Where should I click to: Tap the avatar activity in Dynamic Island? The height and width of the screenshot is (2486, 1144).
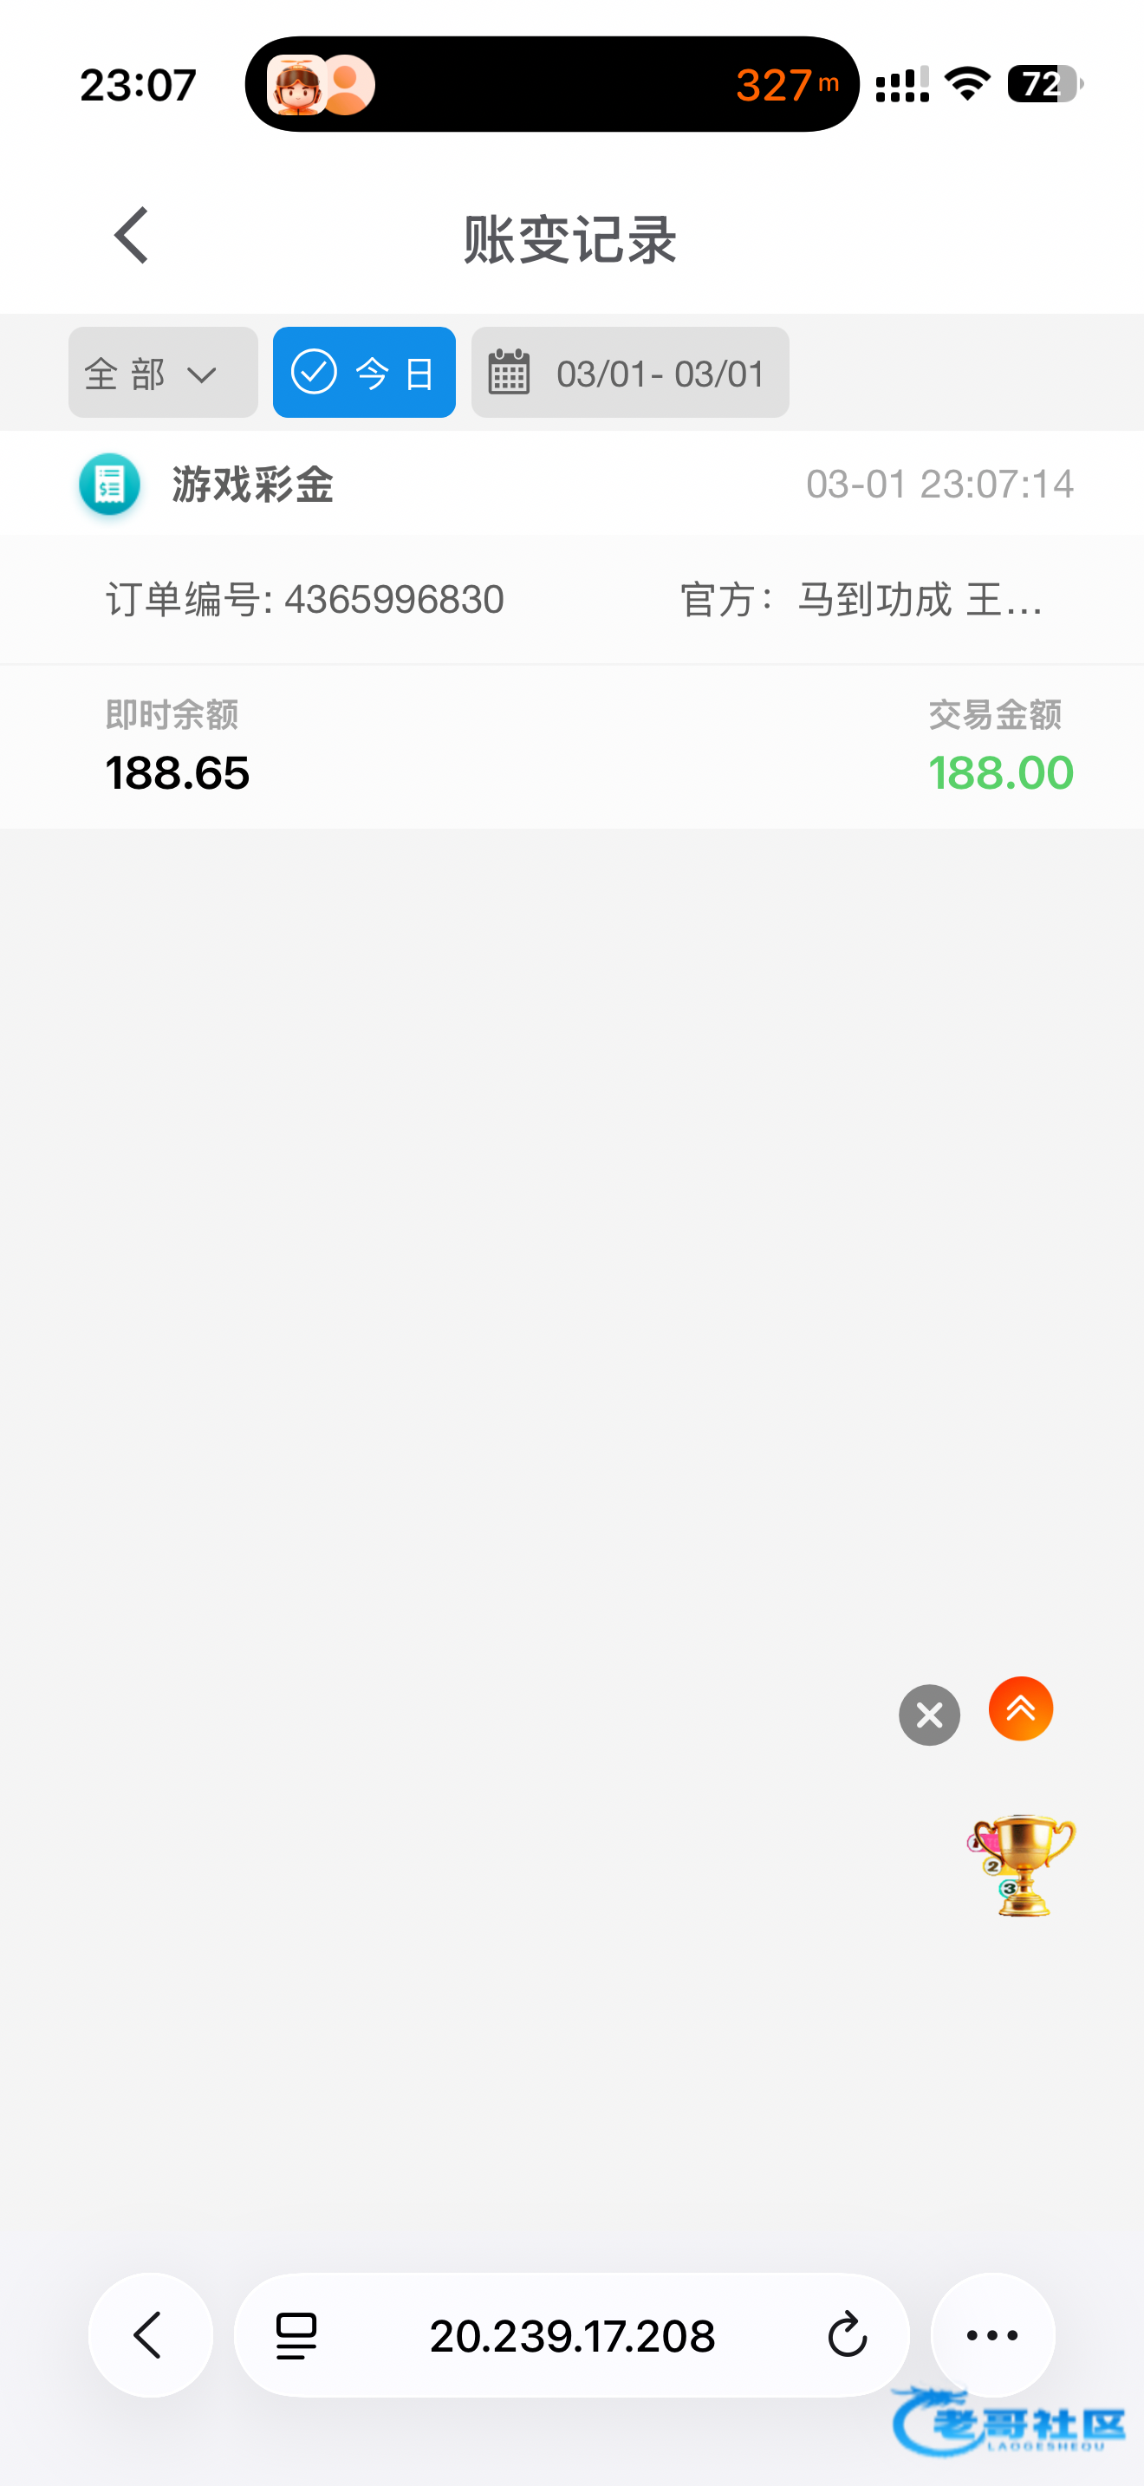tap(321, 85)
